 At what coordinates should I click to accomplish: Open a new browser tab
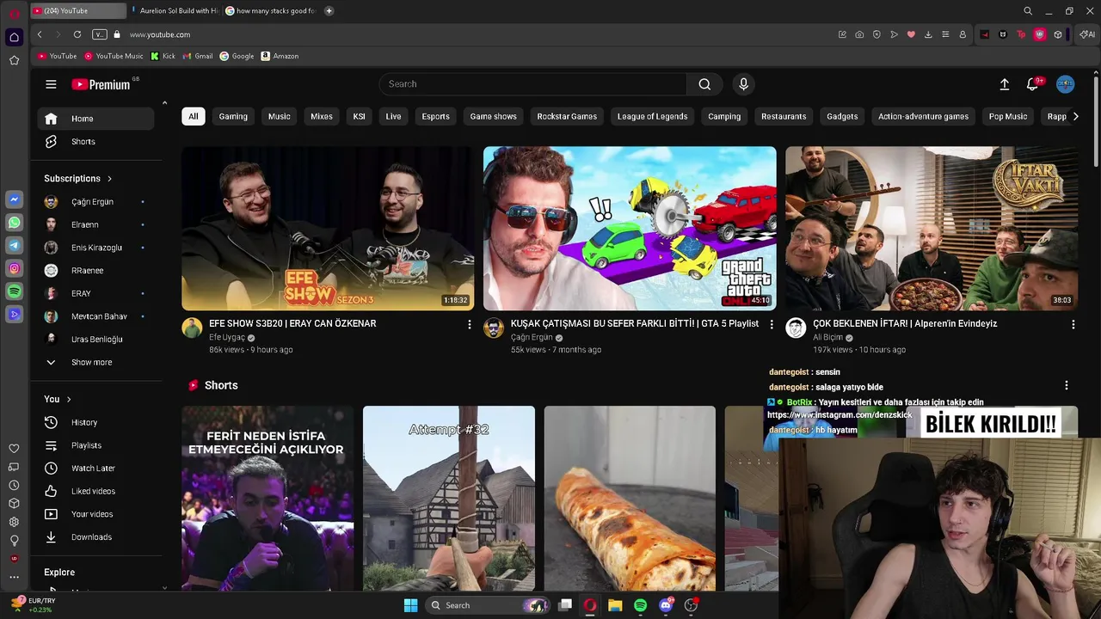[x=329, y=11]
